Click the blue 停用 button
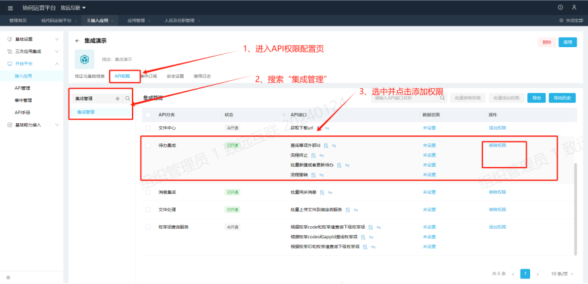The width and height of the screenshot is (588, 284). click(568, 42)
